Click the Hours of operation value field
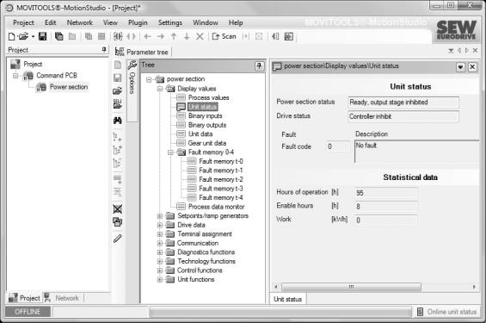Screen dimensions: 486x323 386,193
